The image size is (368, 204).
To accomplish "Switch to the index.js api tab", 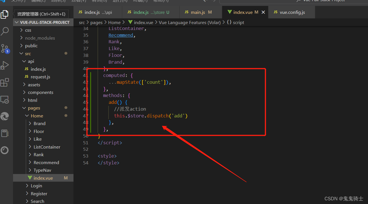I will point(98,12).
